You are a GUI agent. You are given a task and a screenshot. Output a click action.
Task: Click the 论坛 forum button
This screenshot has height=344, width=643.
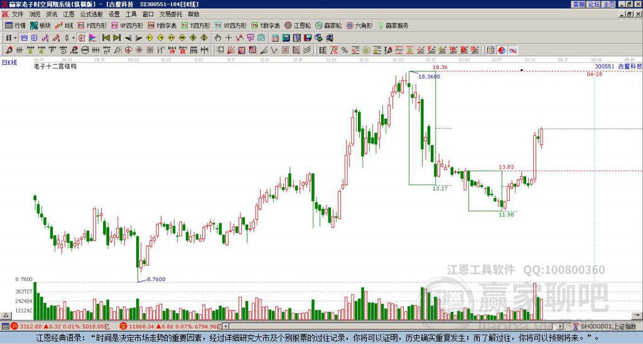click(x=593, y=4)
